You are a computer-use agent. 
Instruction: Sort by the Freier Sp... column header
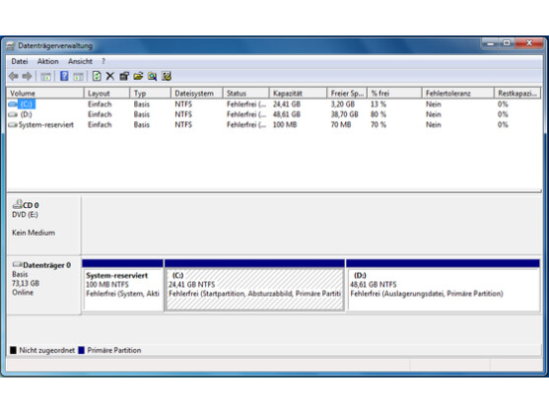point(347,94)
